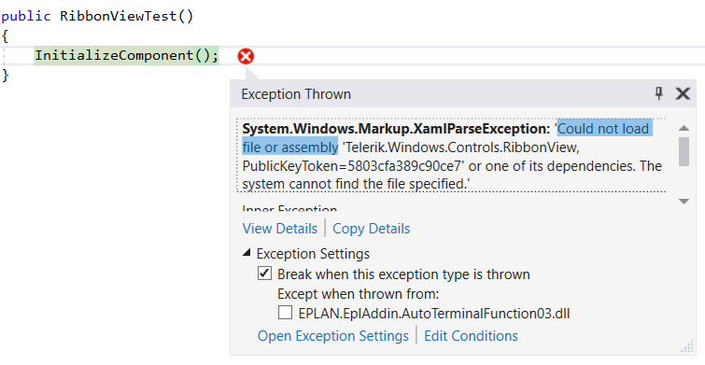The height and width of the screenshot is (365, 705).
Task: Click the scroll down arrow in exception message
Action: tap(684, 202)
